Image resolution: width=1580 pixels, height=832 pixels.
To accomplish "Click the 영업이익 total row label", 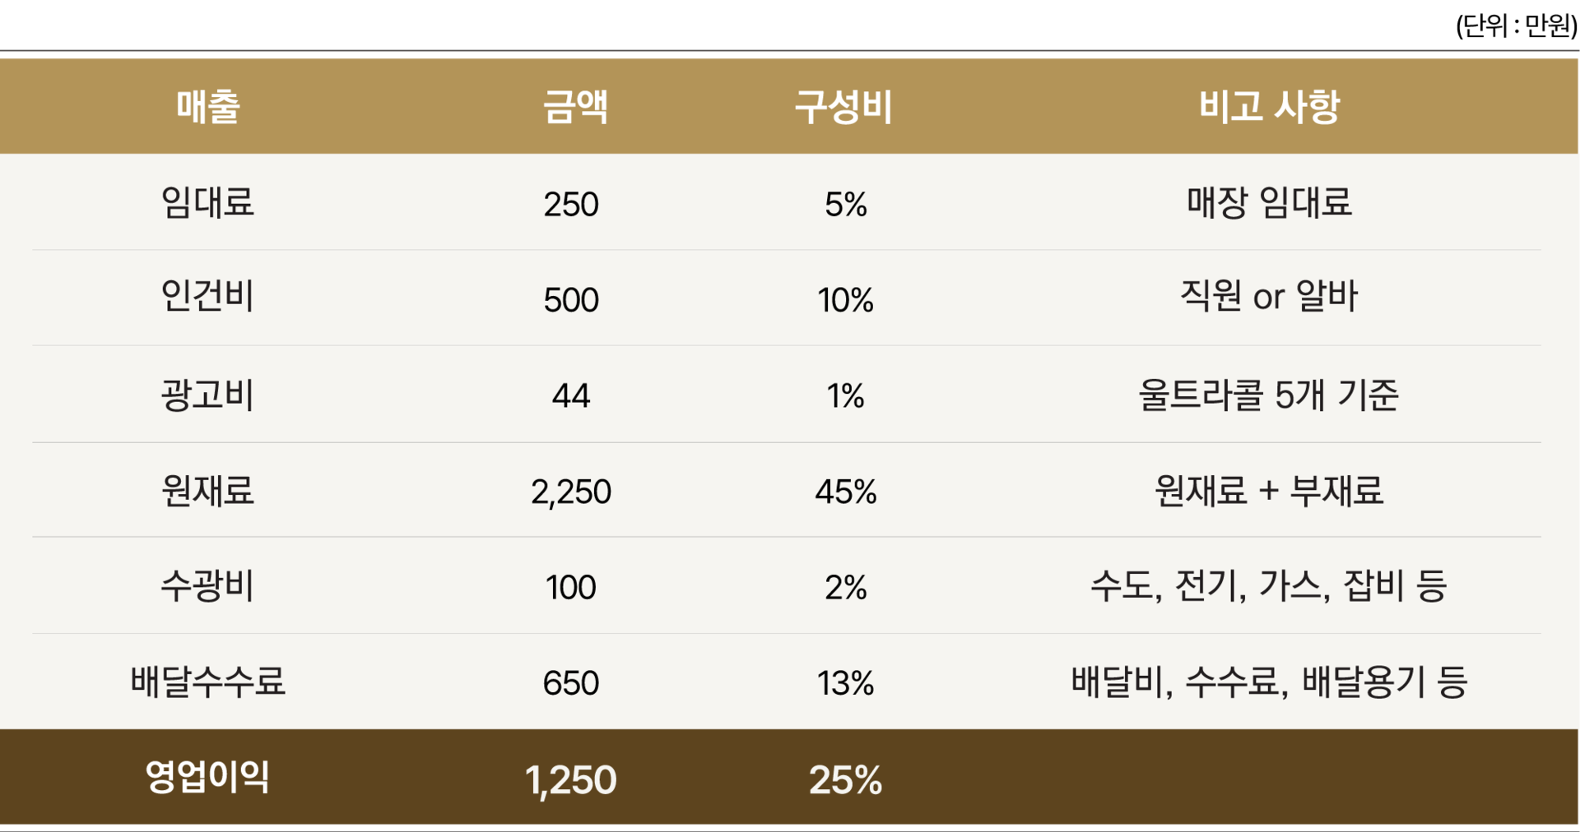I will tap(207, 778).
